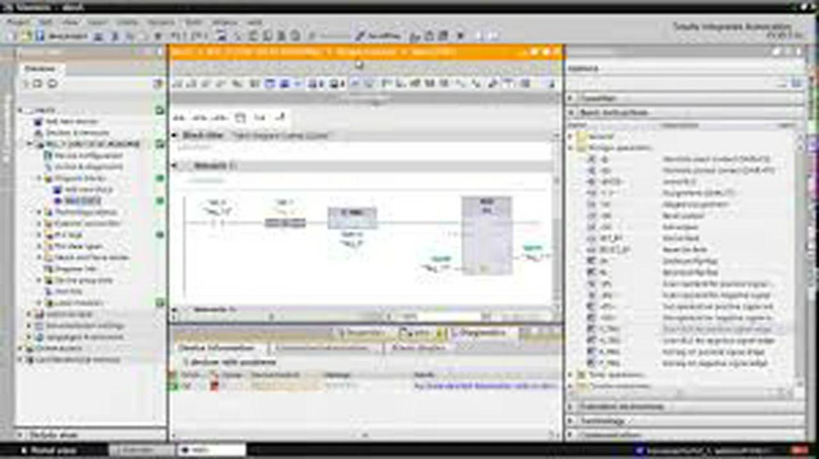
Task: Select the Main [OB1] block in tree
Action: click(x=77, y=201)
